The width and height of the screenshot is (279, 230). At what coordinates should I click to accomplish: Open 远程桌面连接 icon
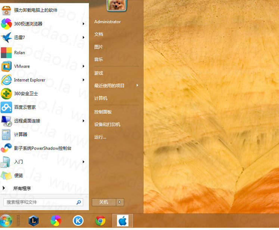point(6,121)
